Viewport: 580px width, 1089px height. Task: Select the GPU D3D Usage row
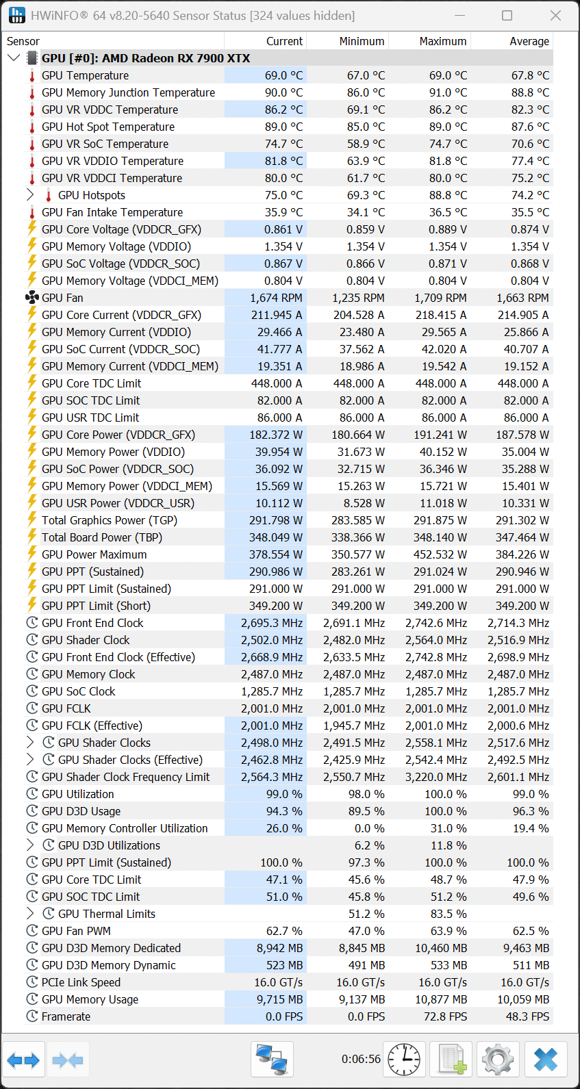278,811
